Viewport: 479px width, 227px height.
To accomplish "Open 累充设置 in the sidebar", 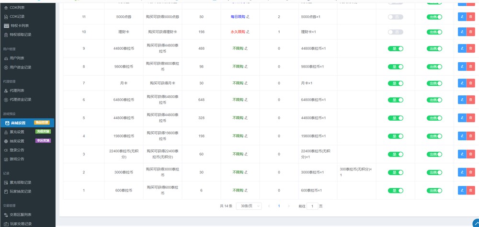I will (17, 132).
